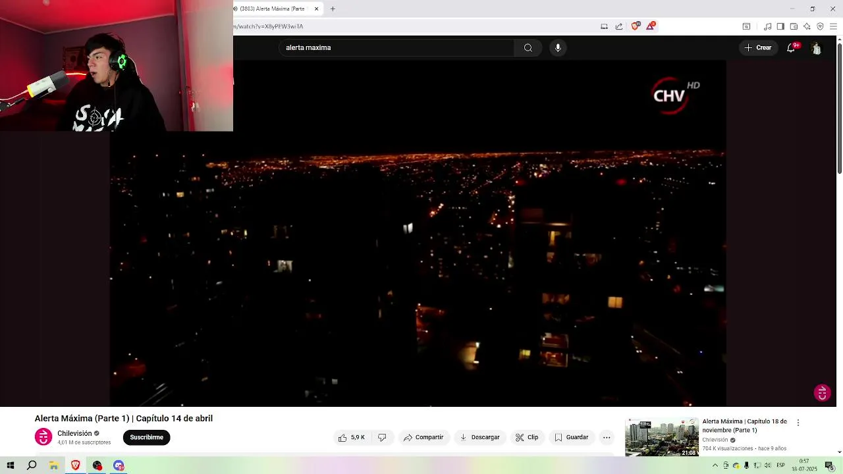
Task: Click the Suscribirme button
Action: click(146, 437)
